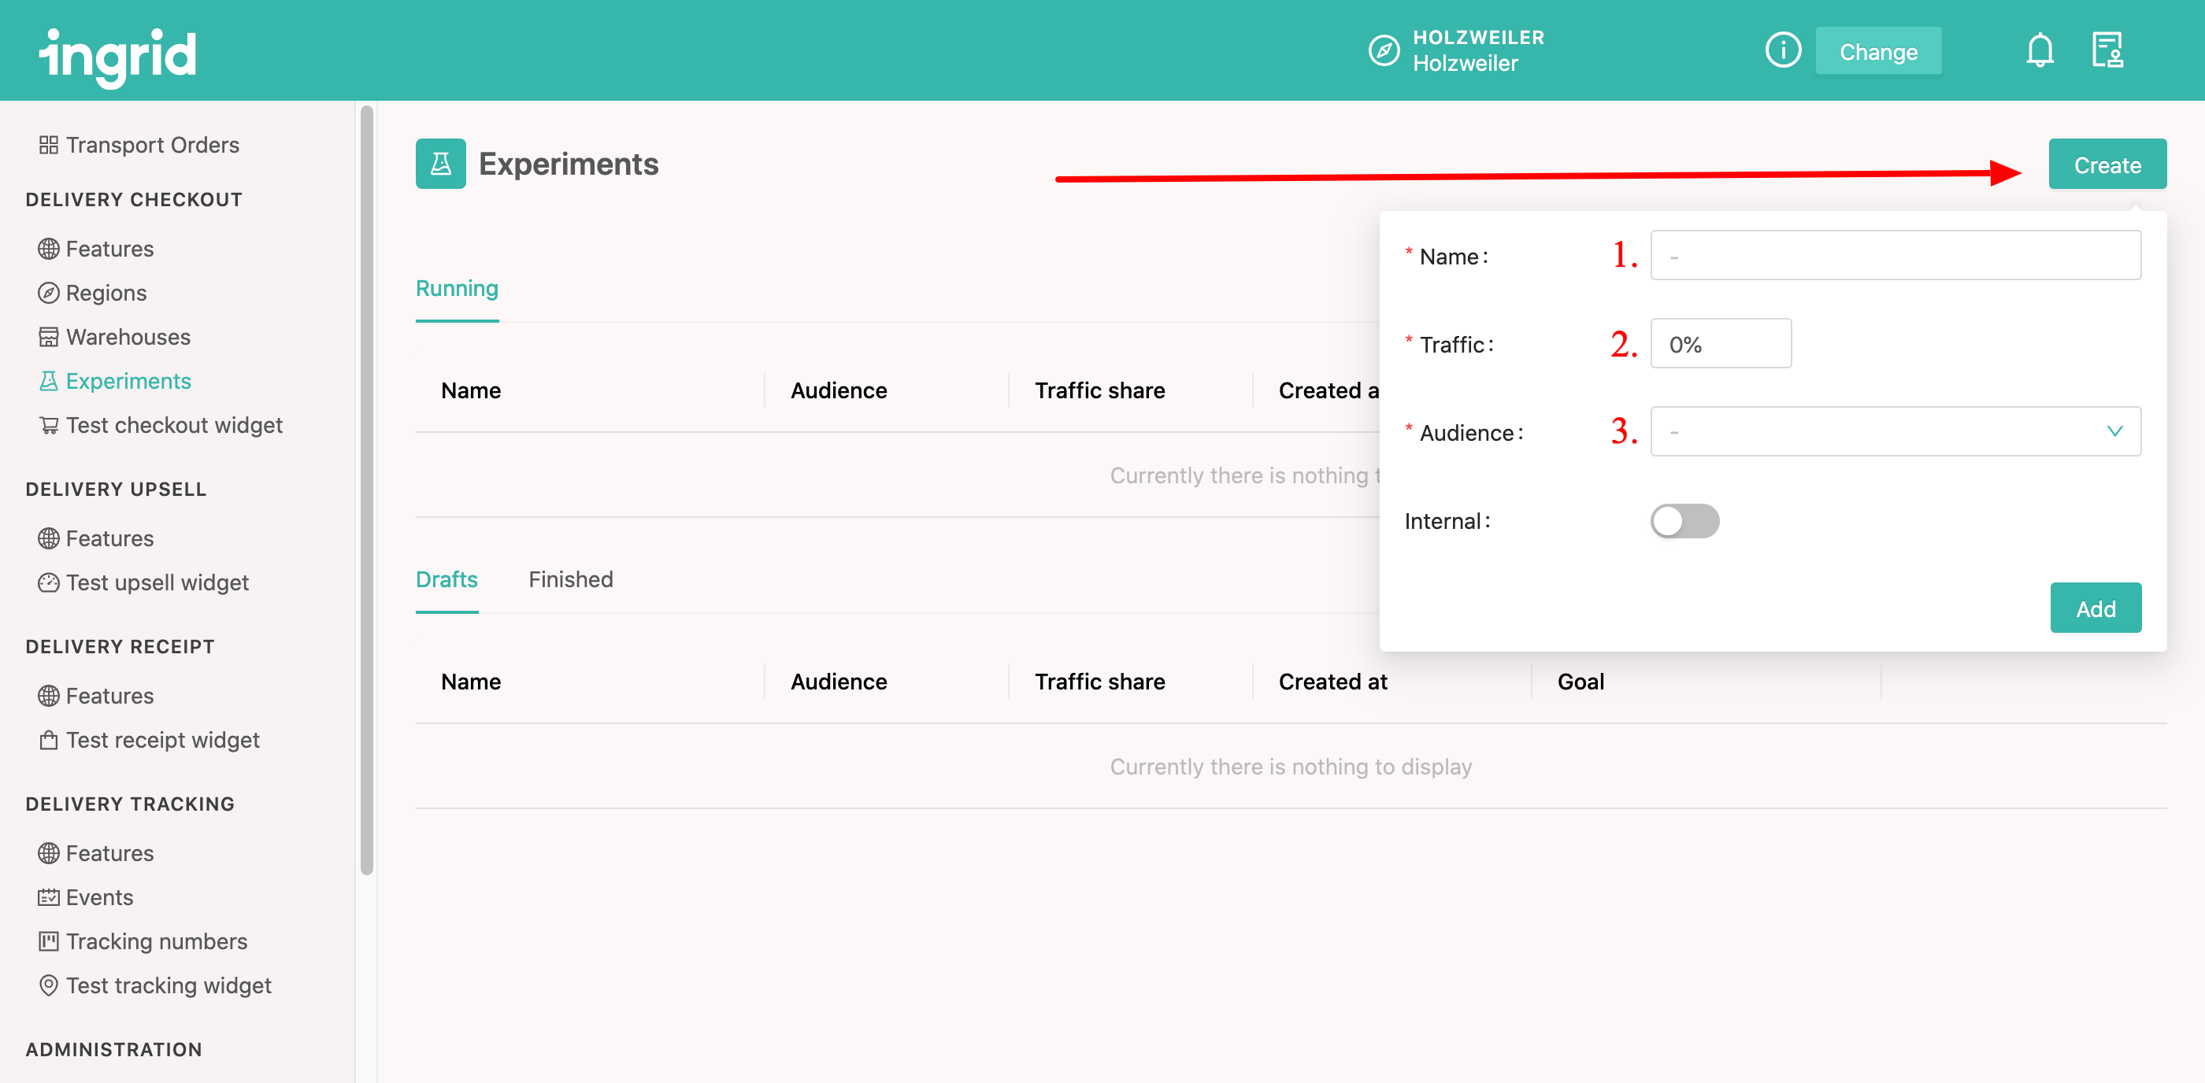Go to Tracking numbers in sidebar
Image resolution: width=2205 pixels, height=1083 pixels.
tap(156, 941)
